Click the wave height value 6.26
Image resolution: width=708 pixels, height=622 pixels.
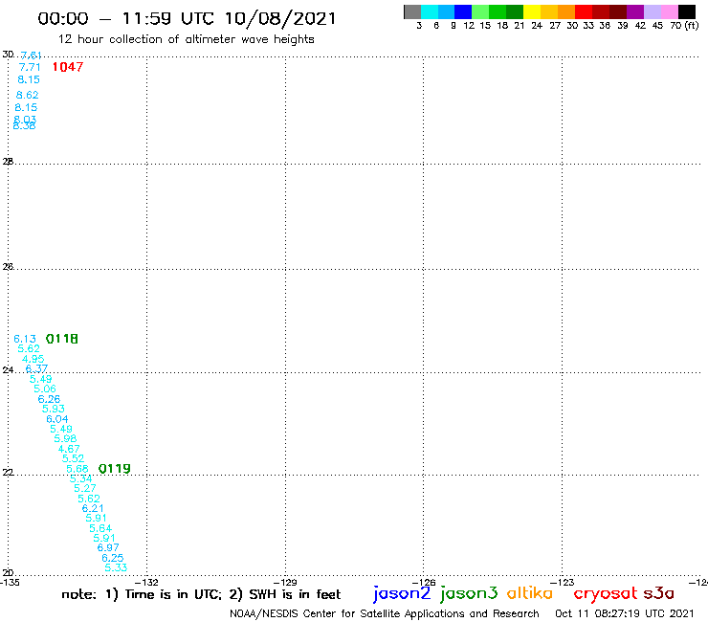[x=49, y=399]
